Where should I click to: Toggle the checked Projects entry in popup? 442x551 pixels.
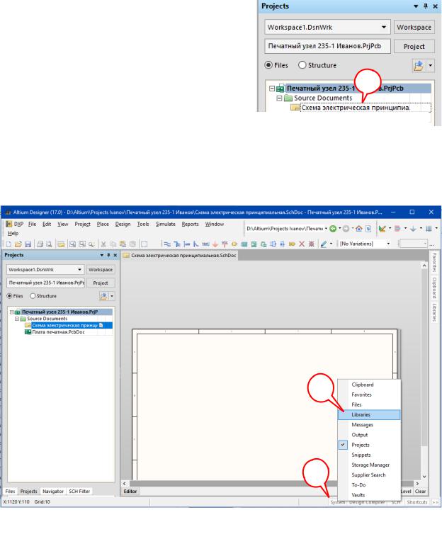pos(368,445)
